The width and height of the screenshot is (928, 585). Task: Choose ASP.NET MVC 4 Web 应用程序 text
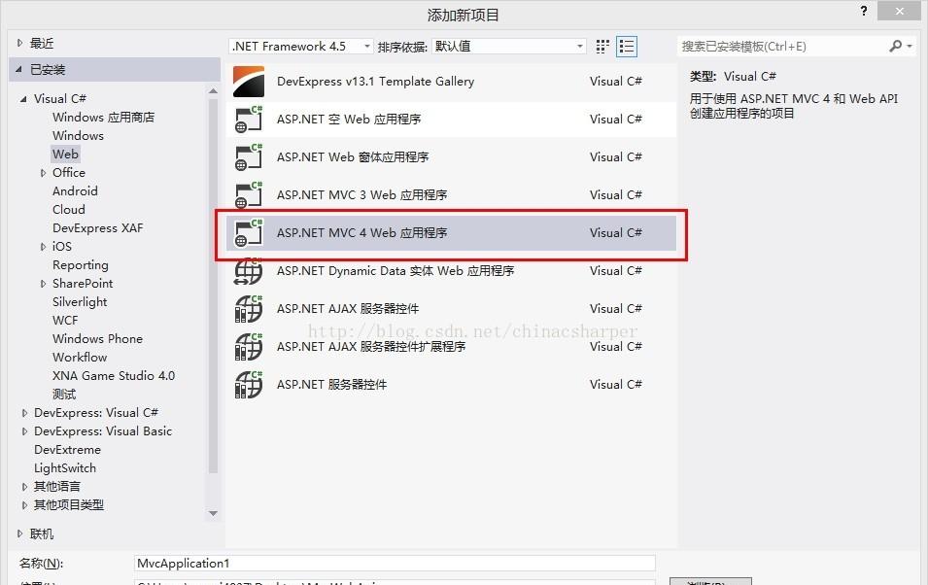pos(361,232)
